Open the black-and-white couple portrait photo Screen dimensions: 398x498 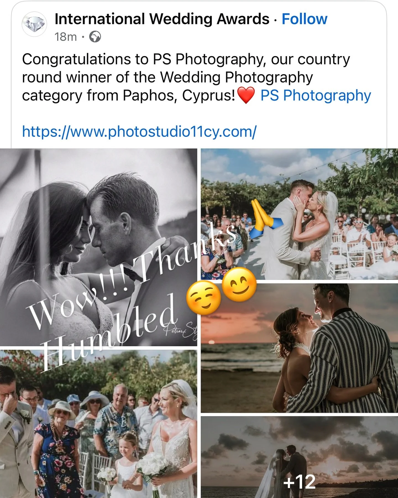pyautogui.click(x=98, y=247)
